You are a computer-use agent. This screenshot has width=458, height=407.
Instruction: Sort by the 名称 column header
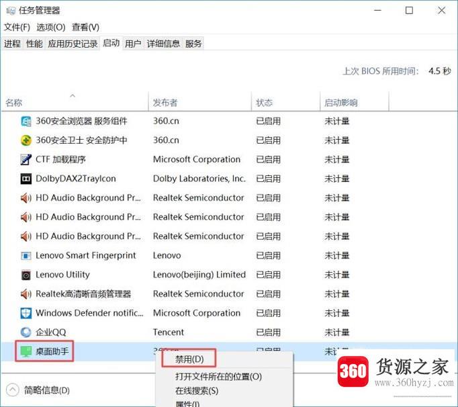click(x=13, y=103)
